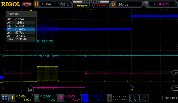Select digital channels 0 1 2 3 row

click(116, 97)
